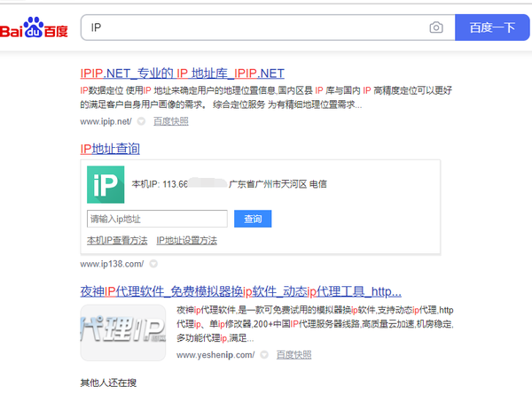
Task: Open camera image search icon
Action: 436,27
